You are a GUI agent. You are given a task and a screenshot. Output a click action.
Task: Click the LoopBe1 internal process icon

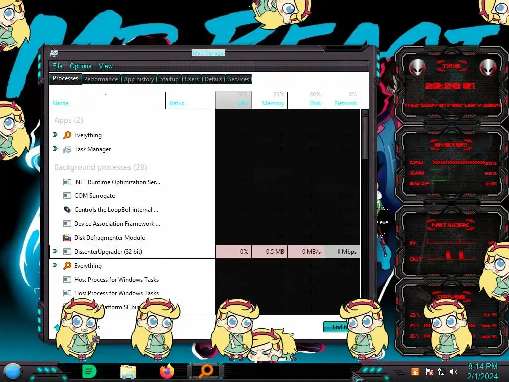[x=67, y=210]
